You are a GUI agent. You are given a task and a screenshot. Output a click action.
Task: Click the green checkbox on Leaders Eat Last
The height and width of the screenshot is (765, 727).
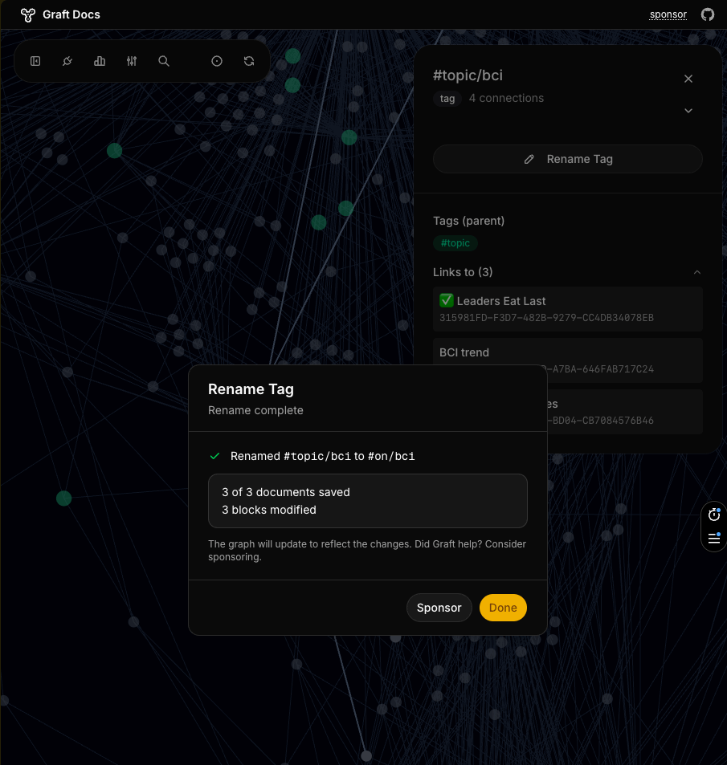coord(446,300)
